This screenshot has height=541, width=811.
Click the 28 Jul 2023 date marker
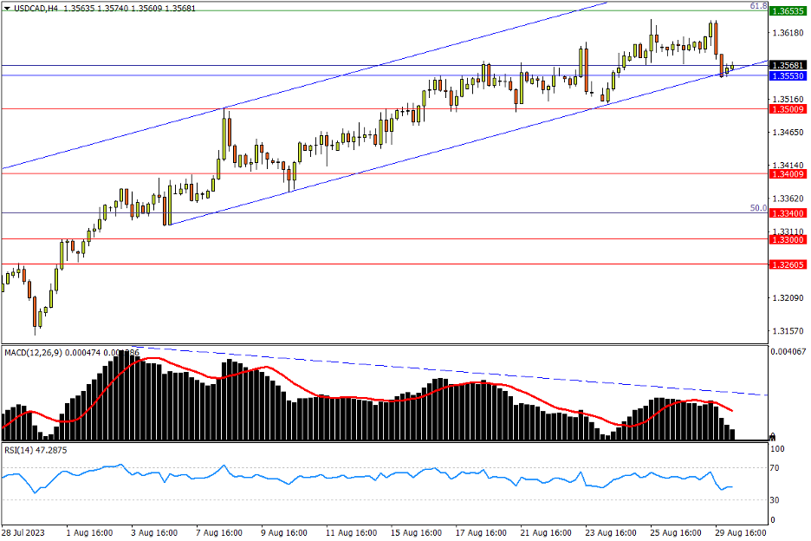click(24, 532)
